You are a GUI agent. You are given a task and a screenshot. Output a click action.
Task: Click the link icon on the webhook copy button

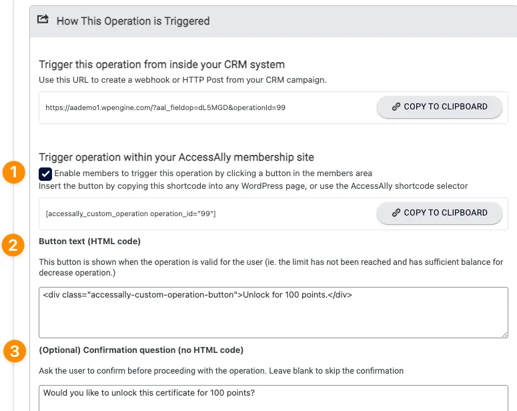pos(396,107)
